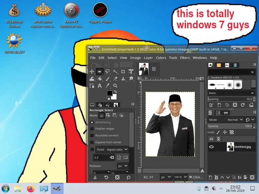This screenshot has width=259, height=194.
Task: Open the Images tab in toolbox dock
Action: tap(116, 105)
